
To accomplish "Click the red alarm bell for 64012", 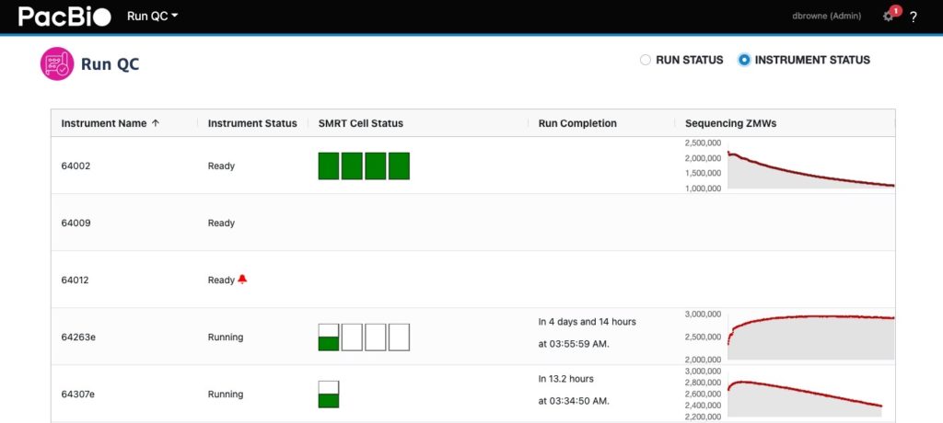I will pyautogui.click(x=242, y=280).
